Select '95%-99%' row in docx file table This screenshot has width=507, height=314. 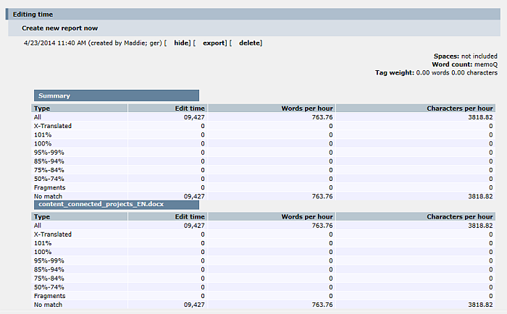49,260
